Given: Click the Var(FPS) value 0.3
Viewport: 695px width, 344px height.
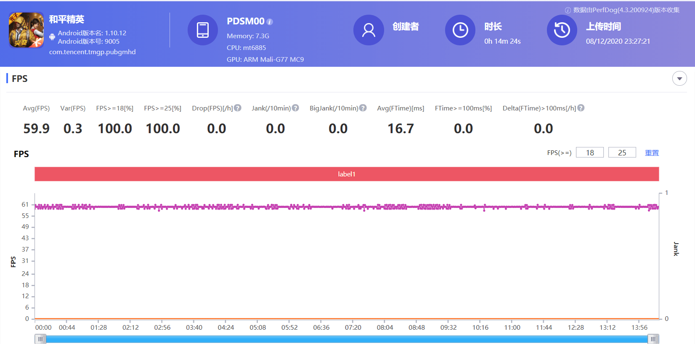Looking at the screenshot, I should pyautogui.click(x=73, y=129).
